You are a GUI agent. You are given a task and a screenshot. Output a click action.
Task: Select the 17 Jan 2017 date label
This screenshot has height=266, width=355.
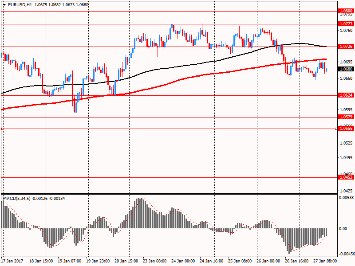click(x=13, y=261)
